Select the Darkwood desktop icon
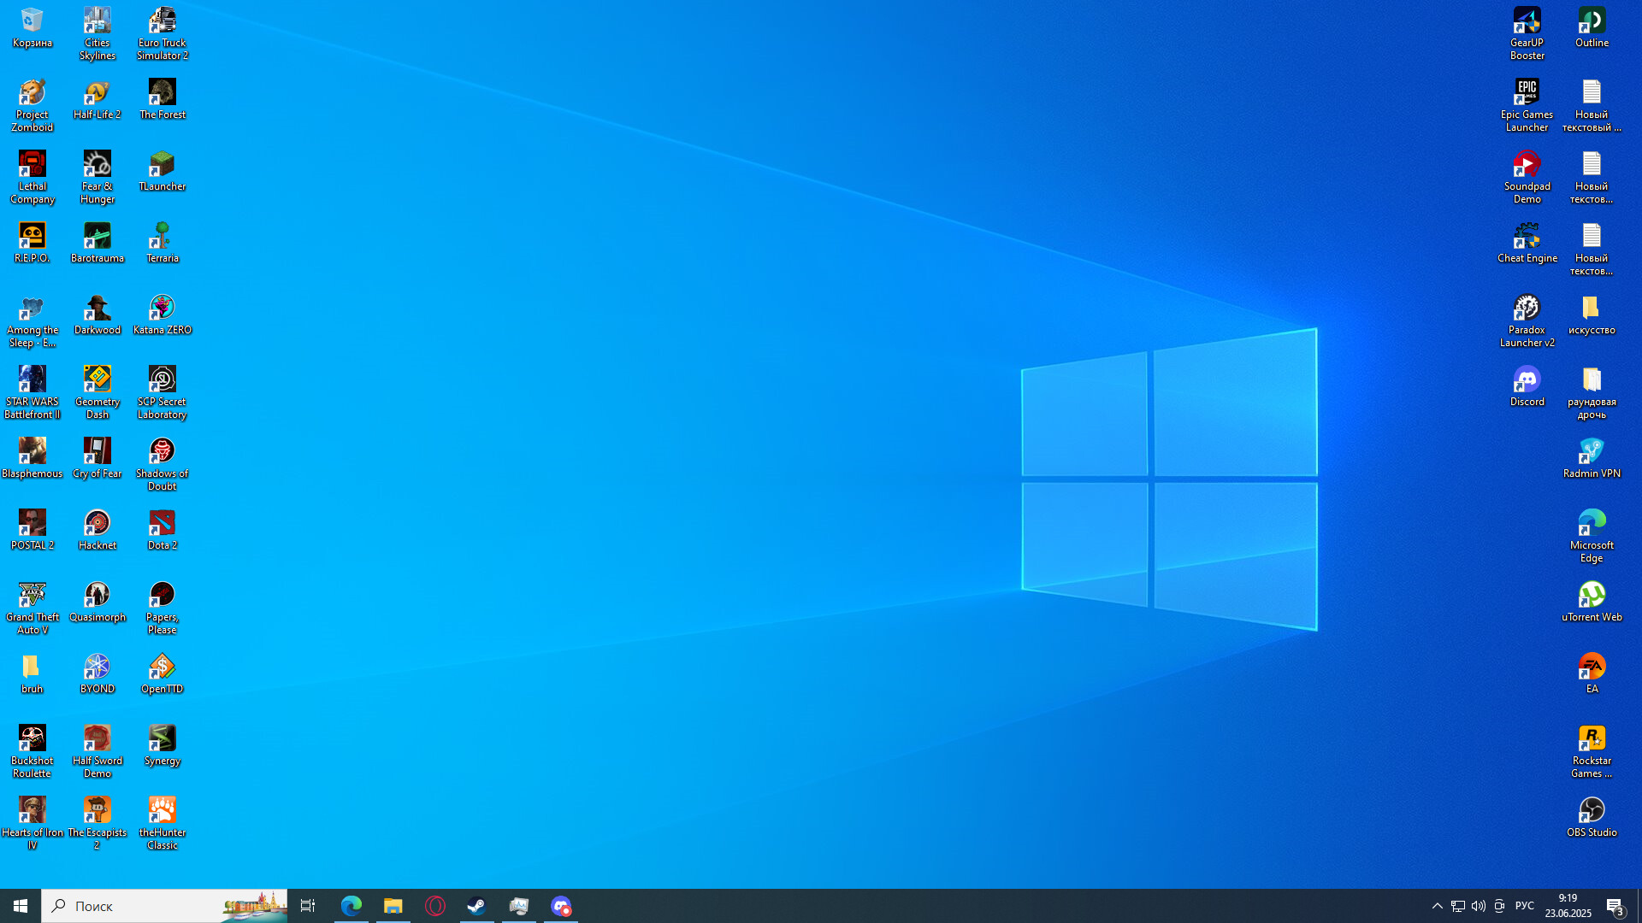This screenshot has height=923, width=1642. [x=97, y=315]
